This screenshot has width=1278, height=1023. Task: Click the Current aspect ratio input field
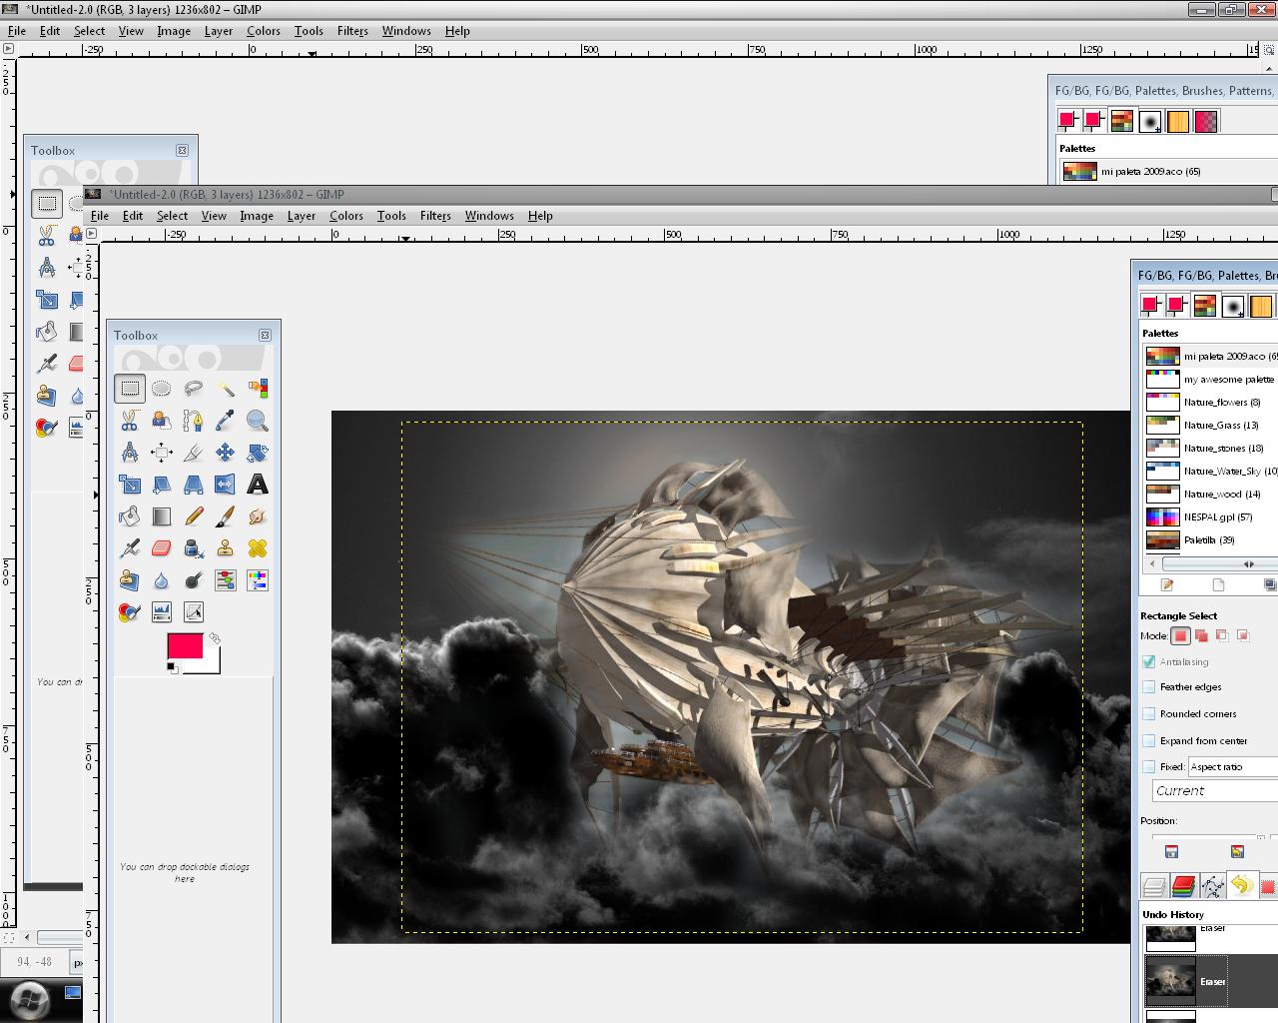(x=1215, y=791)
